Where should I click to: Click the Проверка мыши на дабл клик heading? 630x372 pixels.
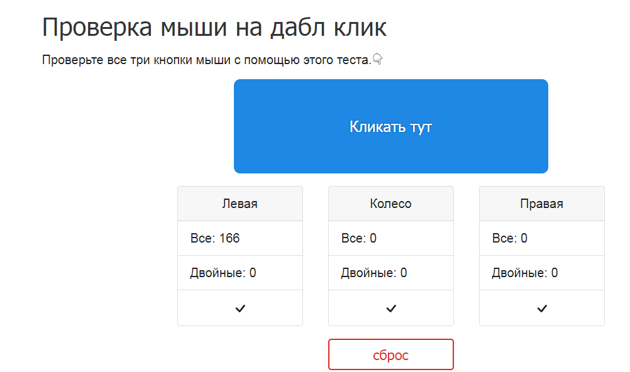[x=214, y=28]
